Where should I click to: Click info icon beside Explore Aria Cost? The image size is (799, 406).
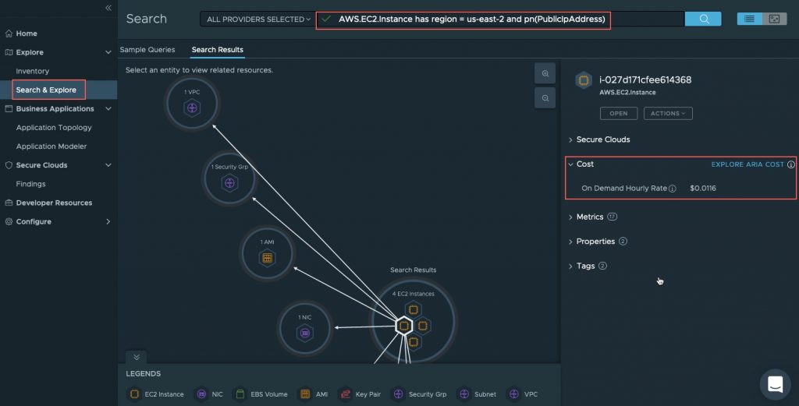(791, 165)
